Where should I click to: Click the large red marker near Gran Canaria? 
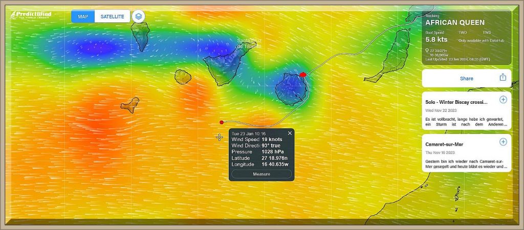point(303,74)
